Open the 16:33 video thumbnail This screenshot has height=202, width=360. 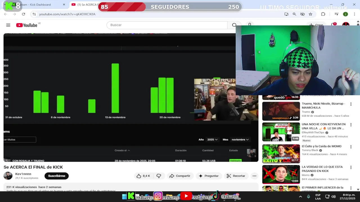tap(281, 97)
